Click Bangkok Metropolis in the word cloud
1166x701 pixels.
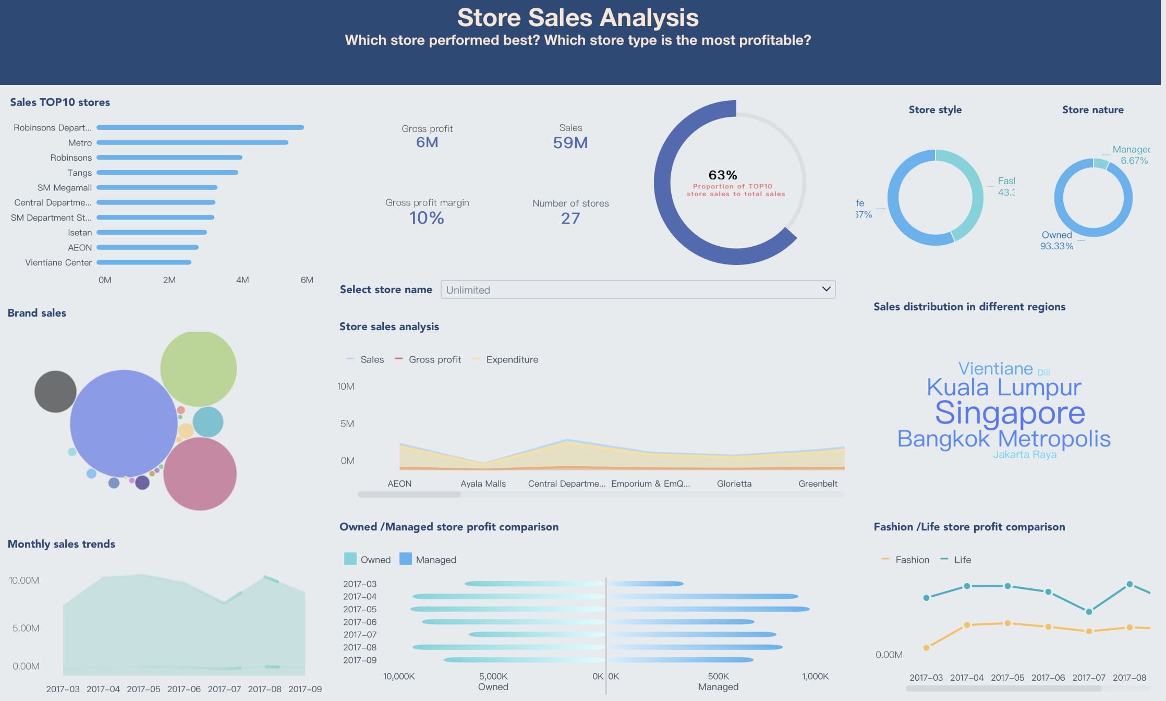pyautogui.click(x=1004, y=439)
